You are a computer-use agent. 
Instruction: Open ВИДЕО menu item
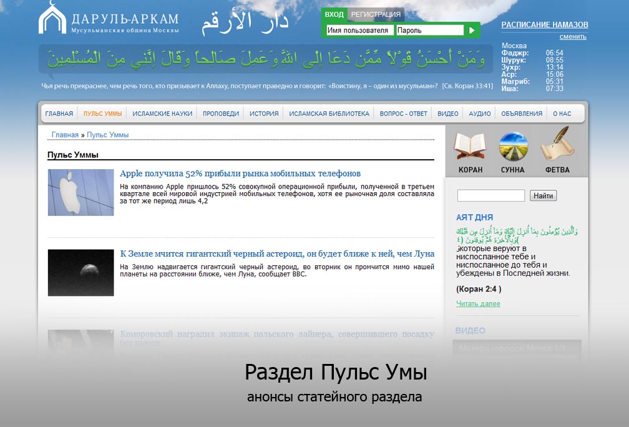coord(447,114)
